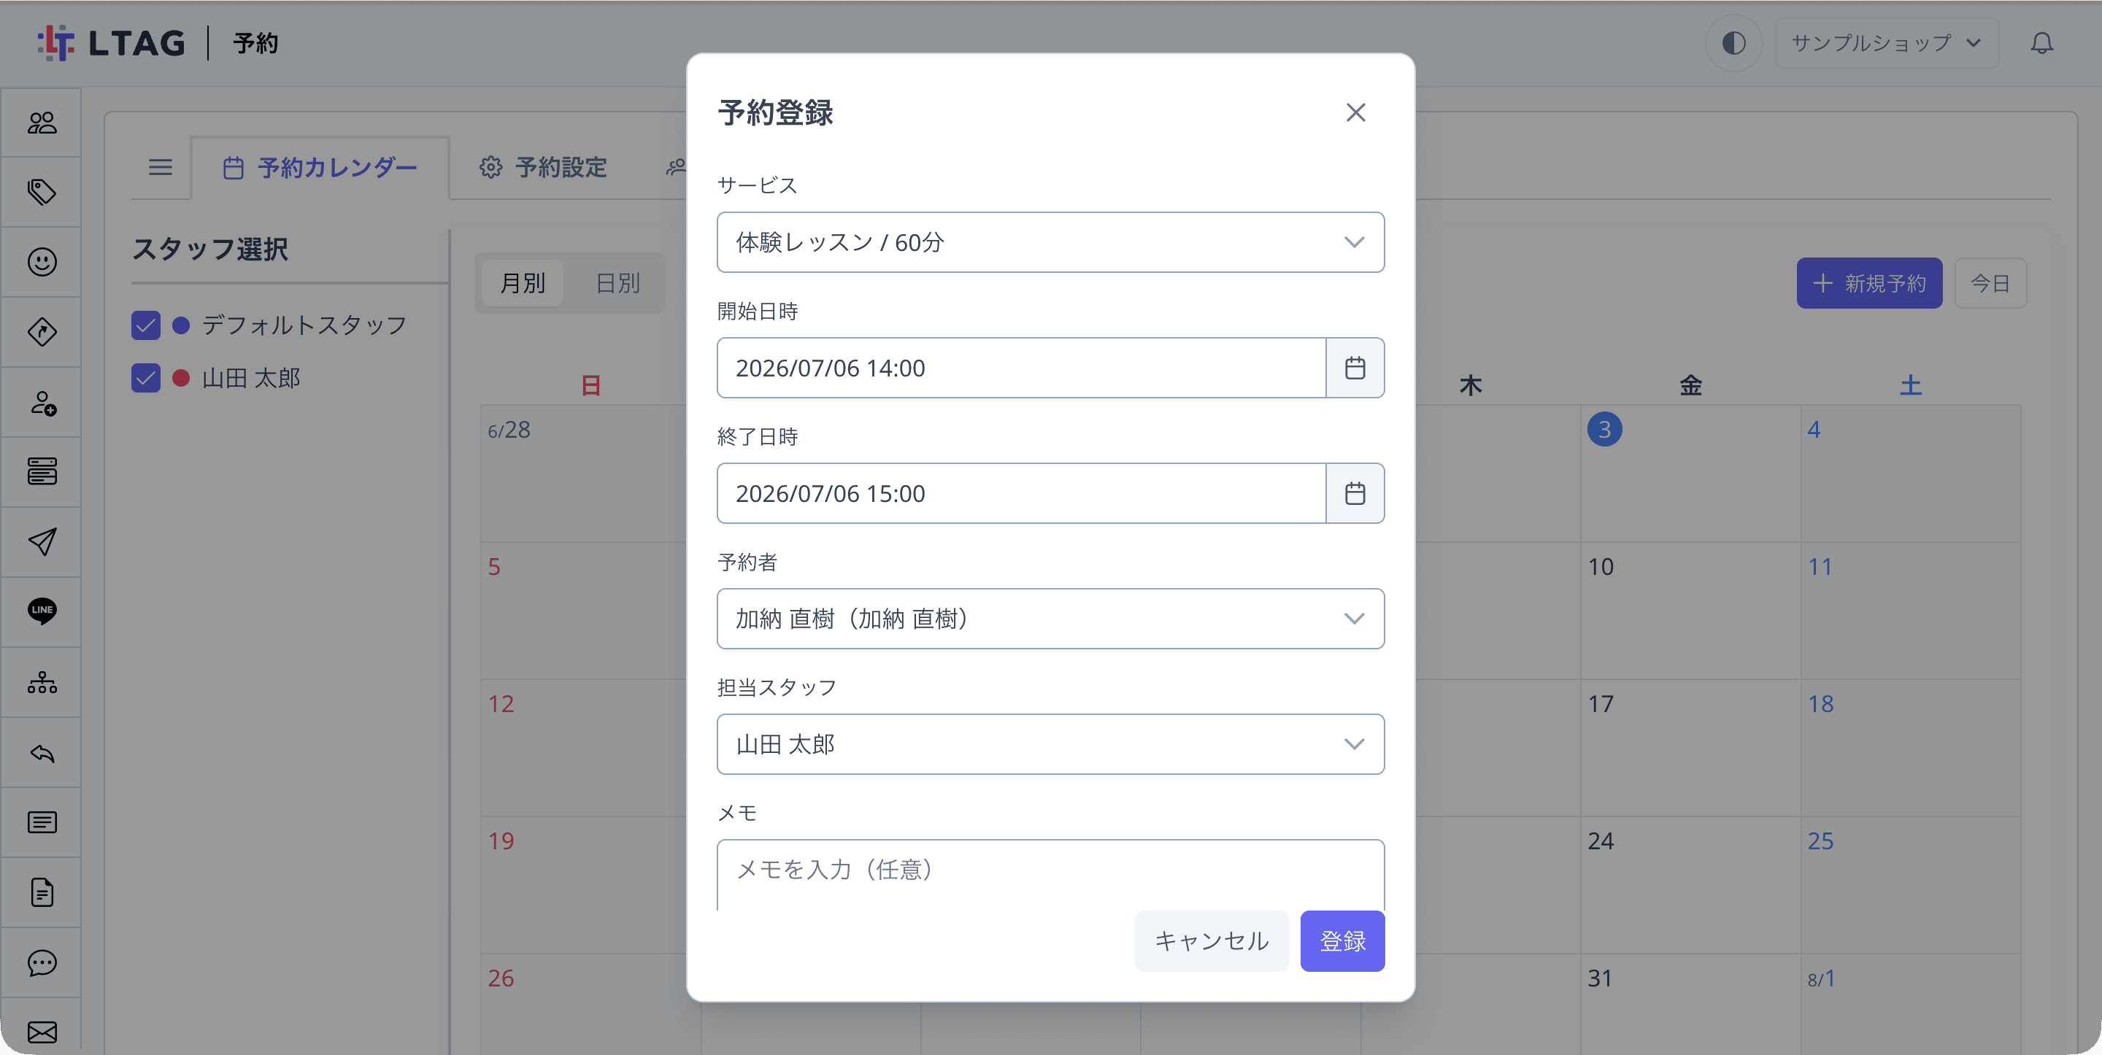Open the smiley face sidebar icon

coord(42,262)
